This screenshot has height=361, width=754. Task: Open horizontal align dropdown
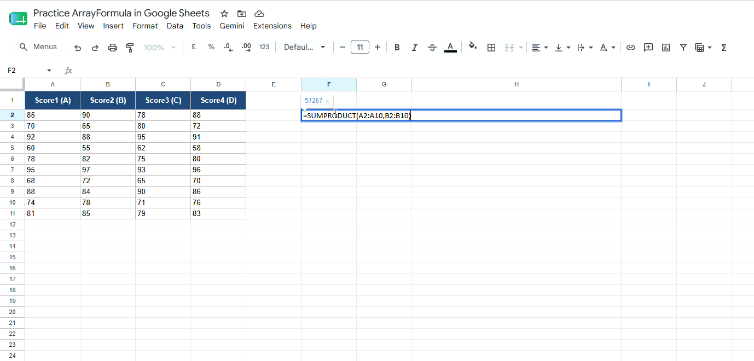click(x=540, y=48)
